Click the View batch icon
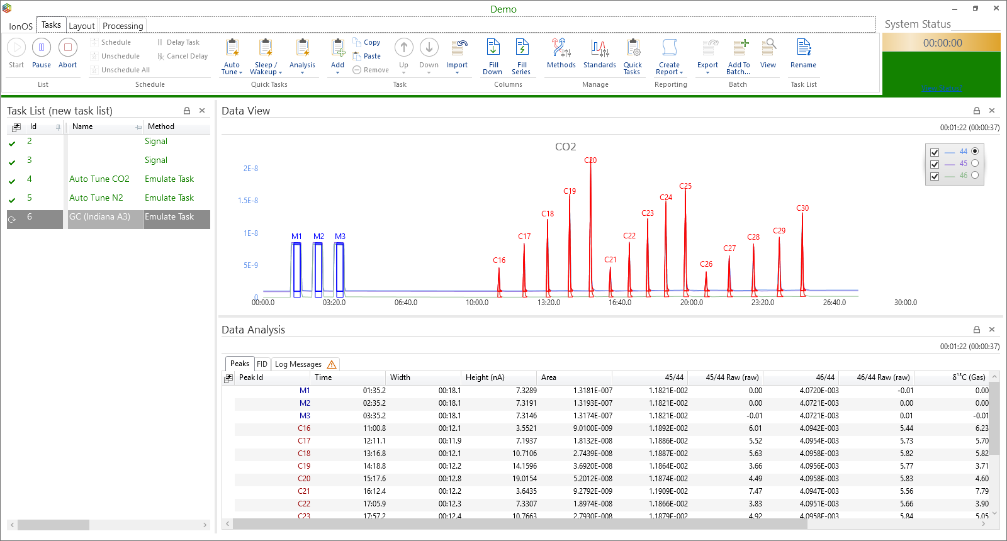Viewport: 1007px width, 541px height. (x=768, y=48)
